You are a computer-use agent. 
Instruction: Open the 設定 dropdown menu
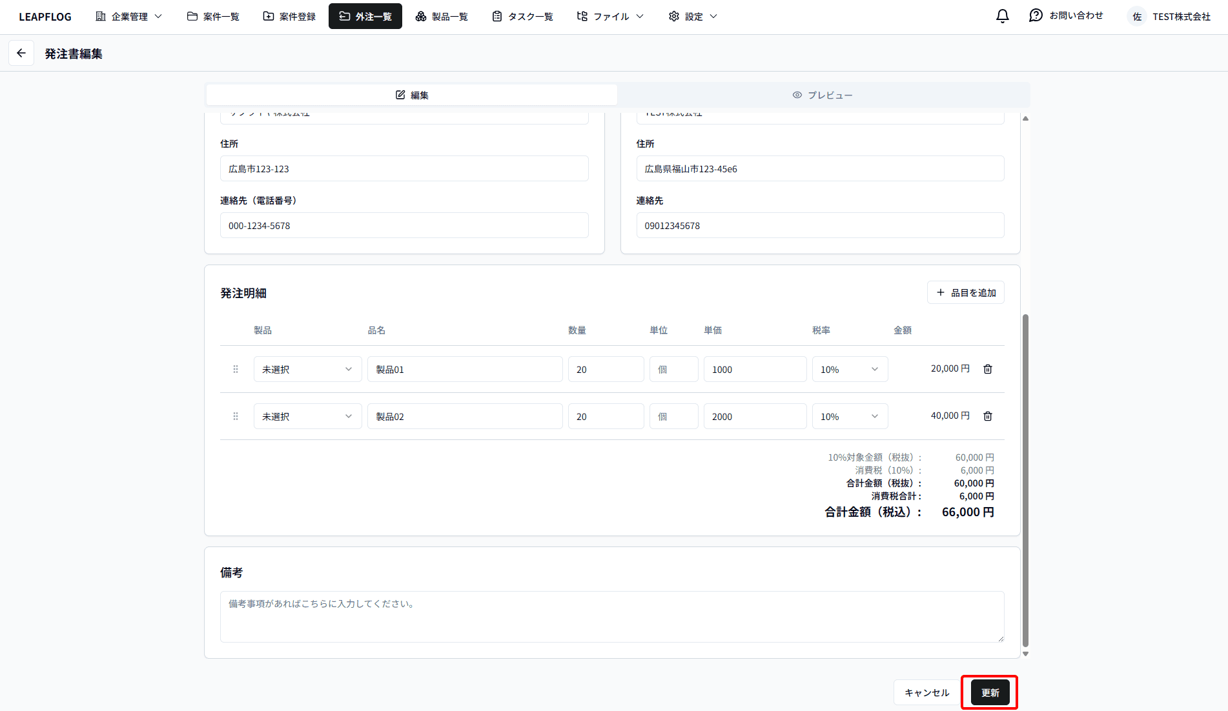(693, 17)
